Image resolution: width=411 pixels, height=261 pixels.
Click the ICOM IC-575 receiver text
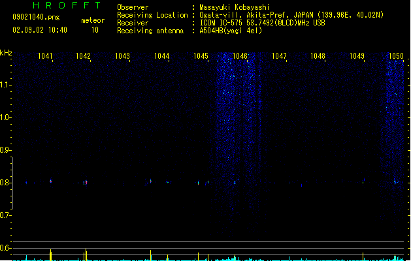click(x=262, y=23)
